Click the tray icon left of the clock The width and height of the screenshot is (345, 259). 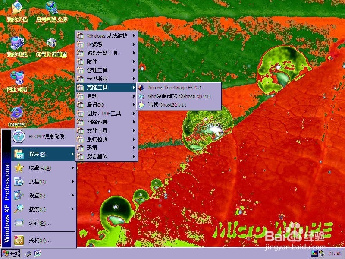pos(322,254)
